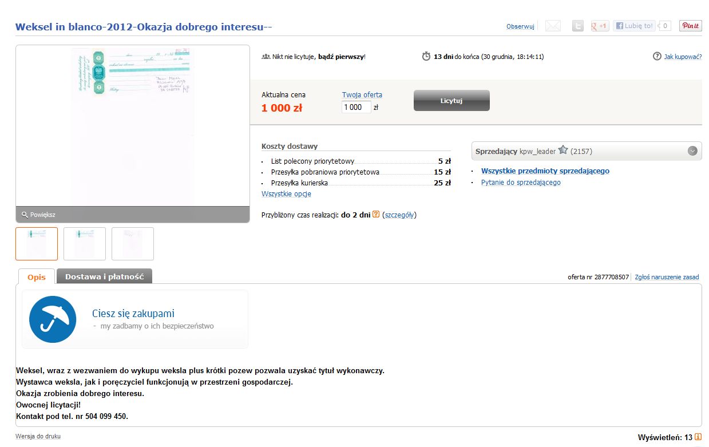Select the Opis tab
709x447 pixels.
tap(37, 276)
